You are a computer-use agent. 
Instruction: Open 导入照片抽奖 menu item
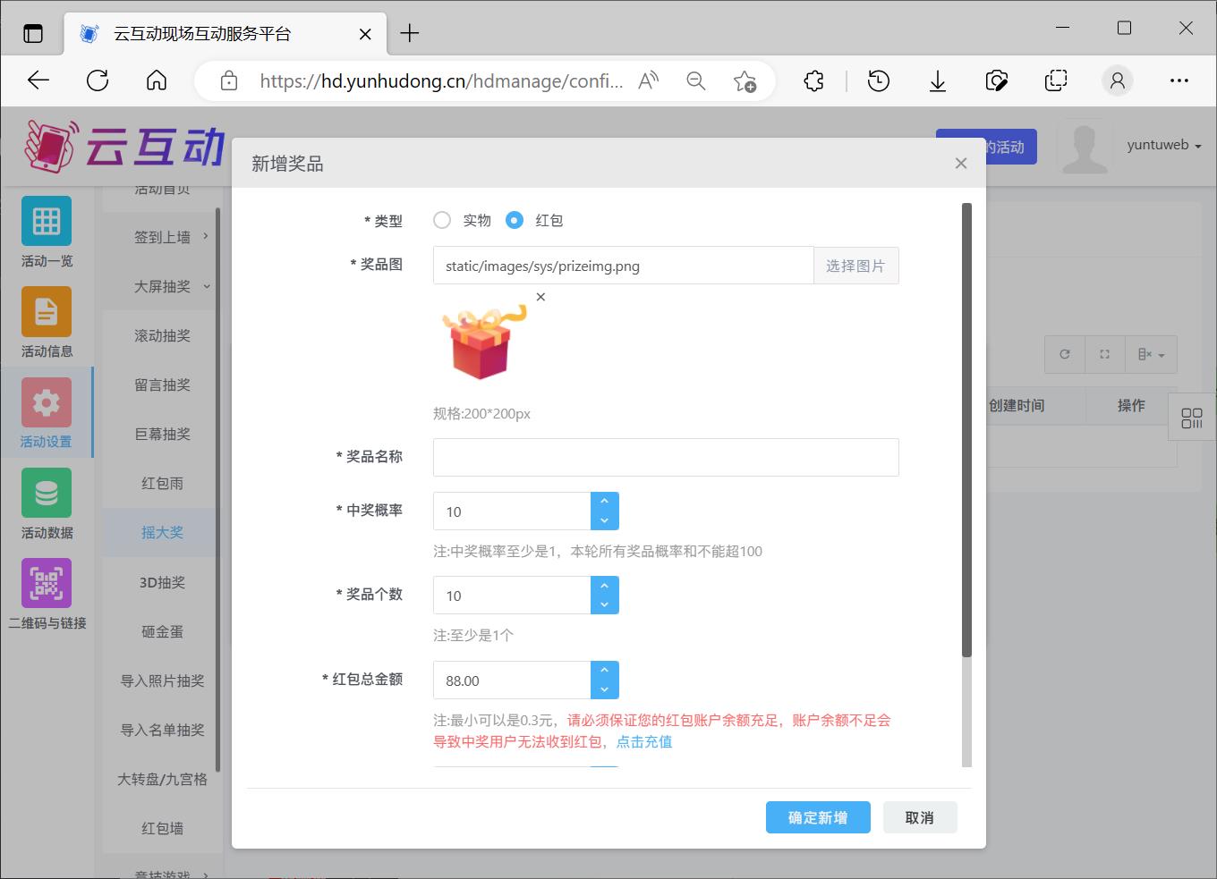162,680
